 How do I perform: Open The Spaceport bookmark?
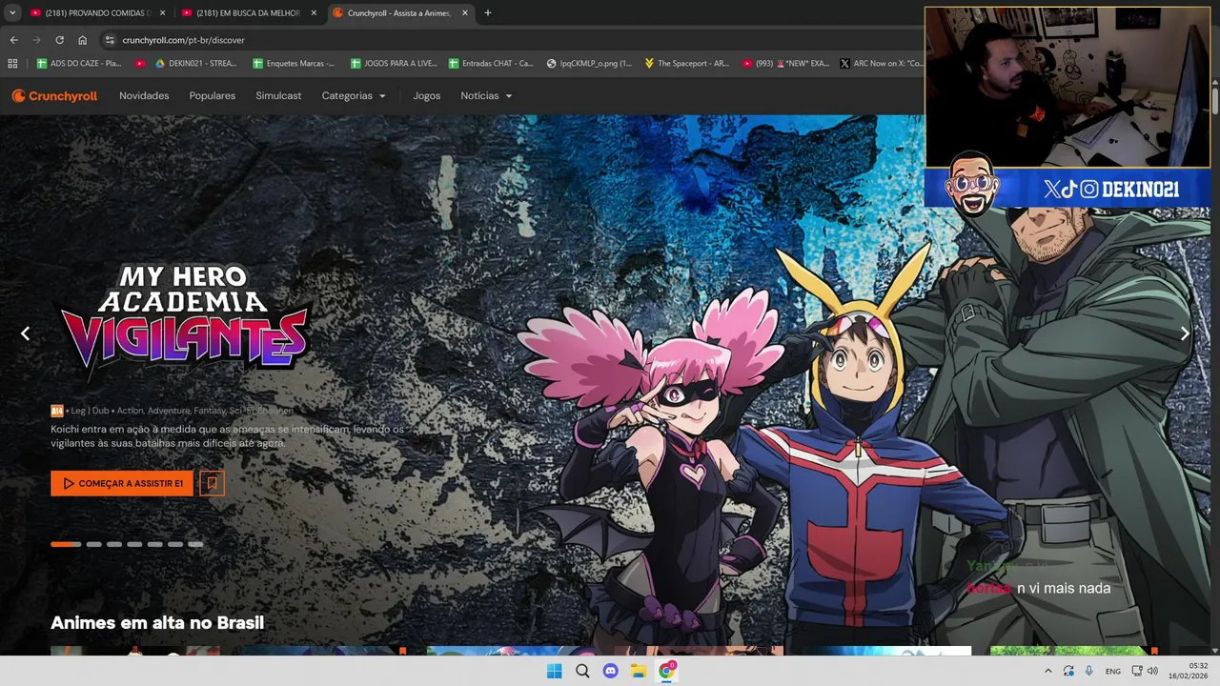[x=686, y=63]
